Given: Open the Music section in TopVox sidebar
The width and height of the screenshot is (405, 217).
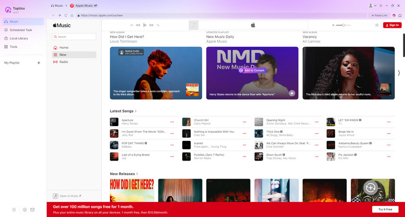Looking at the screenshot, I should (23, 22).
